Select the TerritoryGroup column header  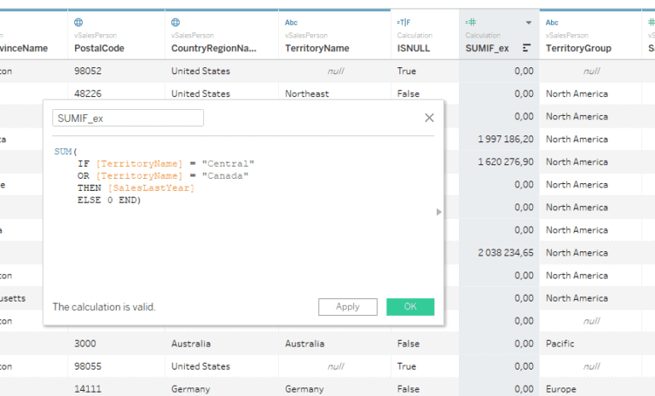tap(578, 49)
